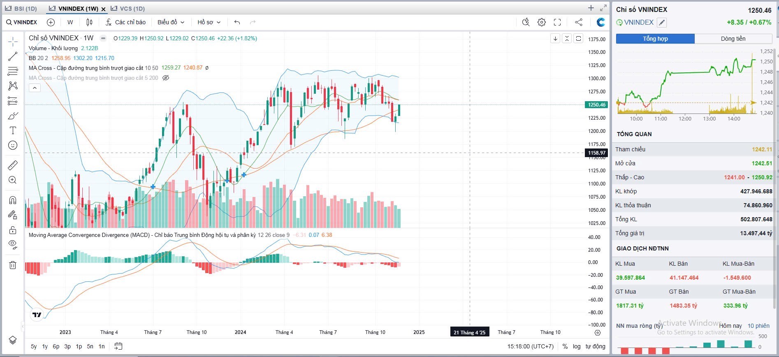Enter fullscreen chart mode
This screenshot has height=357, width=779.
[557, 22]
